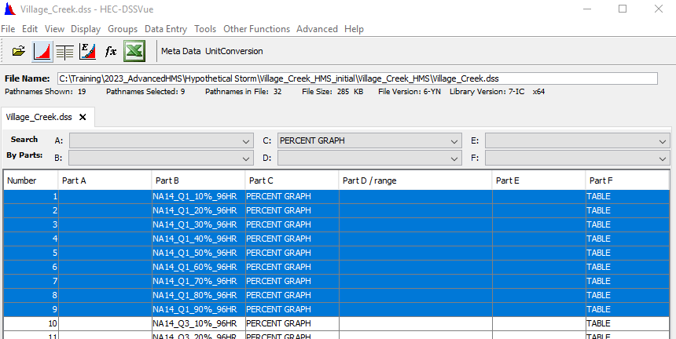Select row NA14_Q1_40%_96HR
Image resolution: width=676 pixels, height=339 pixels.
pos(336,239)
